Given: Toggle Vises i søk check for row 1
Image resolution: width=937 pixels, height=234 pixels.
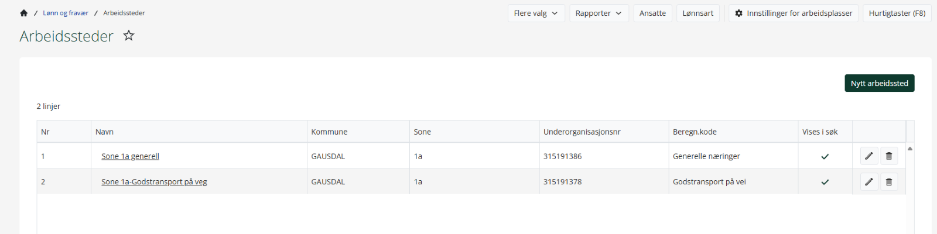Looking at the screenshot, I should [825, 156].
